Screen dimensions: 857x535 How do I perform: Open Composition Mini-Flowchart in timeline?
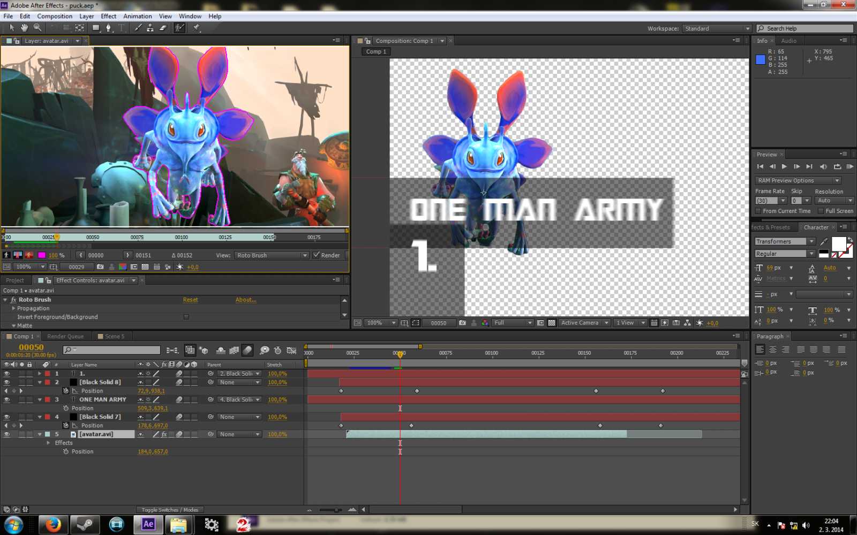(172, 350)
